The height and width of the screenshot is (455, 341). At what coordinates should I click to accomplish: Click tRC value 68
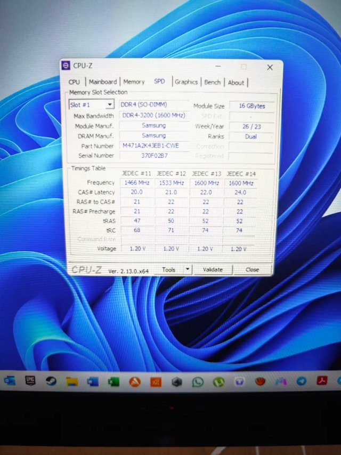[x=137, y=230]
